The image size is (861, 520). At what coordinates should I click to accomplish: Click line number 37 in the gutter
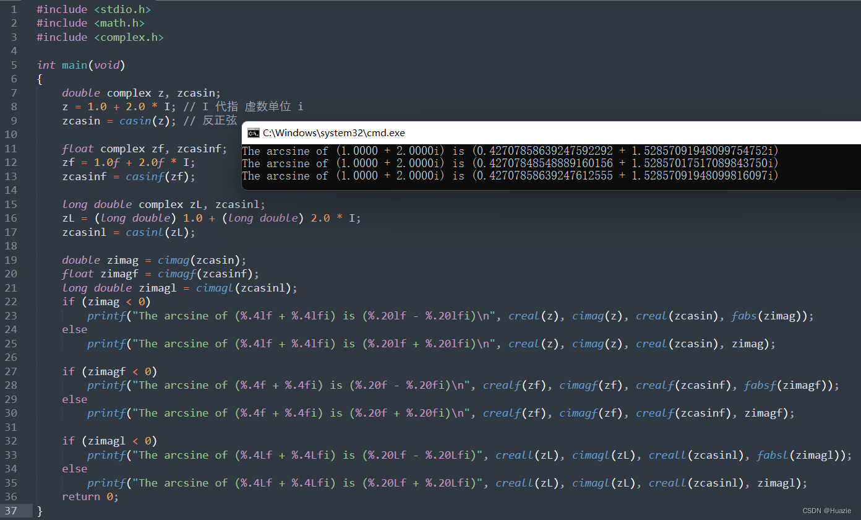tap(14, 511)
